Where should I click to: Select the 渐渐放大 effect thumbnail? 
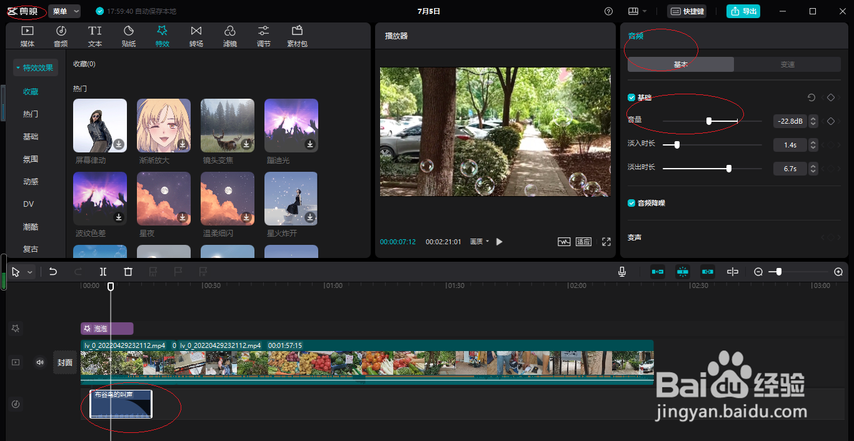164,126
